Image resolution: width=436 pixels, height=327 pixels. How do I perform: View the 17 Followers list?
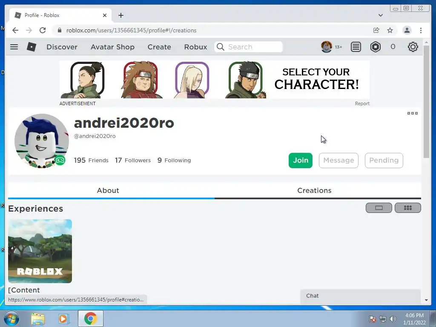(133, 160)
